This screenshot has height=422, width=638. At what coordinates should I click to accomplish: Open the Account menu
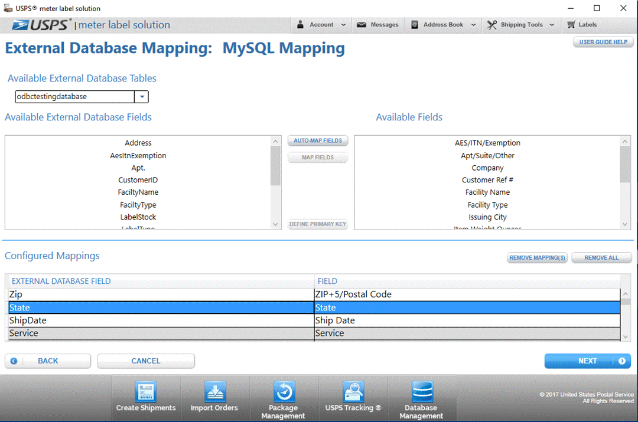[321, 25]
